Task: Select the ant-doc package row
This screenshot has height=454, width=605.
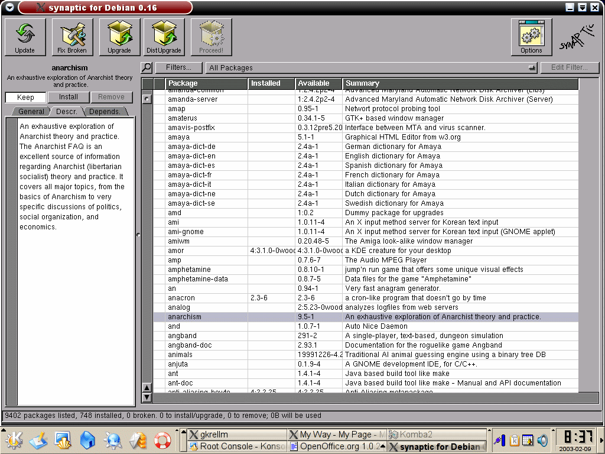Action: (x=366, y=383)
